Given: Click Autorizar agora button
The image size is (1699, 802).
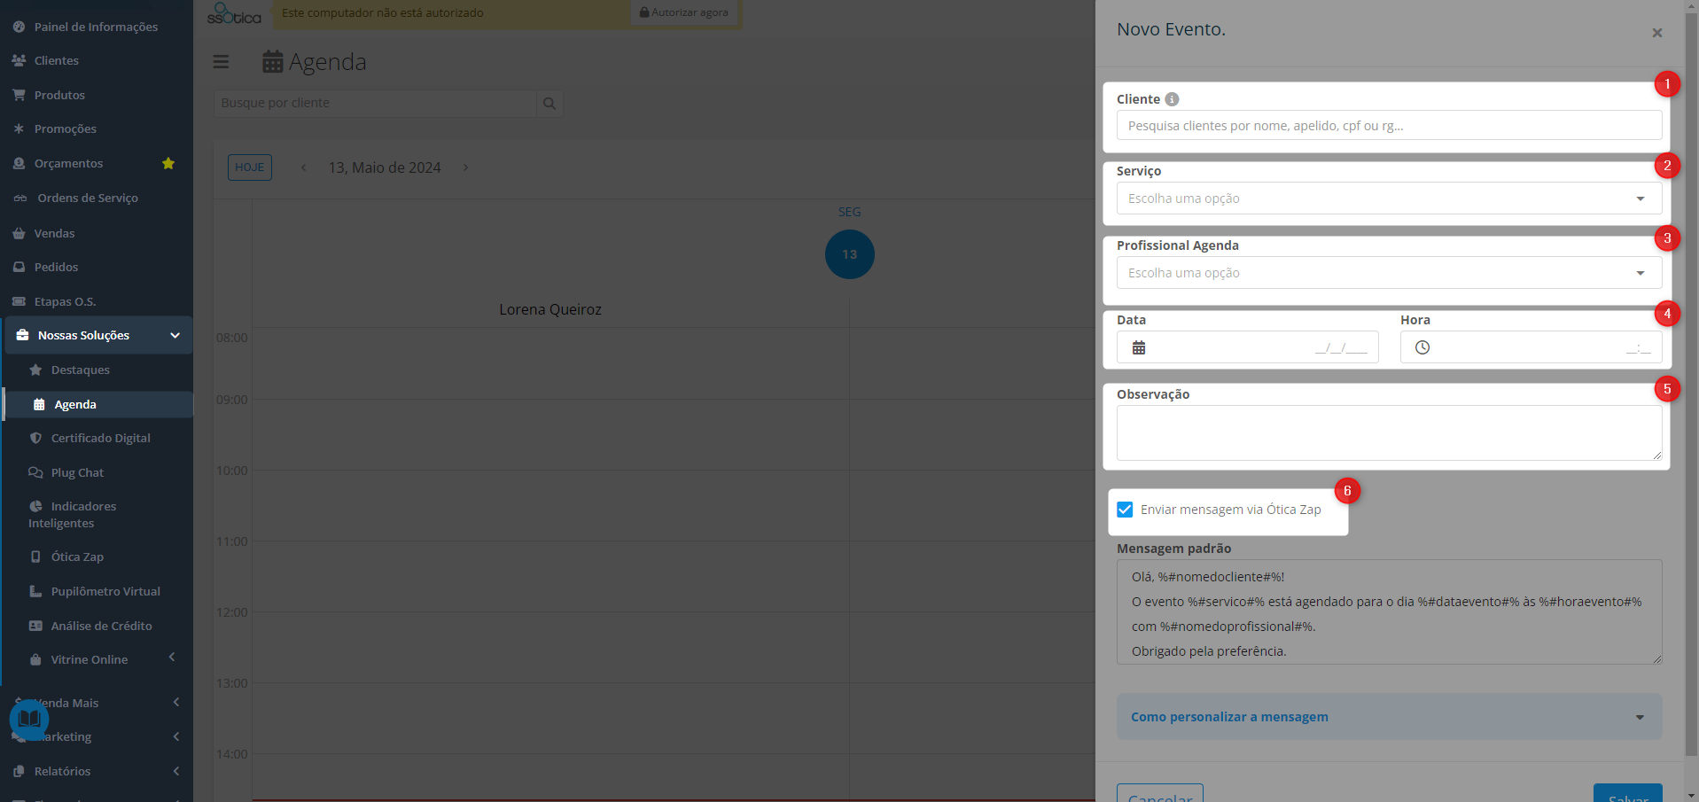Looking at the screenshot, I should tap(684, 12).
